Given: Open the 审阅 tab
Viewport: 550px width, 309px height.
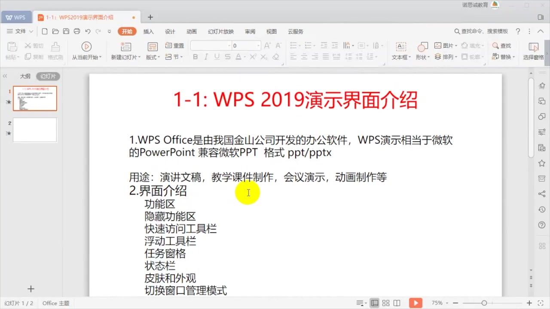Looking at the screenshot, I should pyautogui.click(x=250, y=31).
